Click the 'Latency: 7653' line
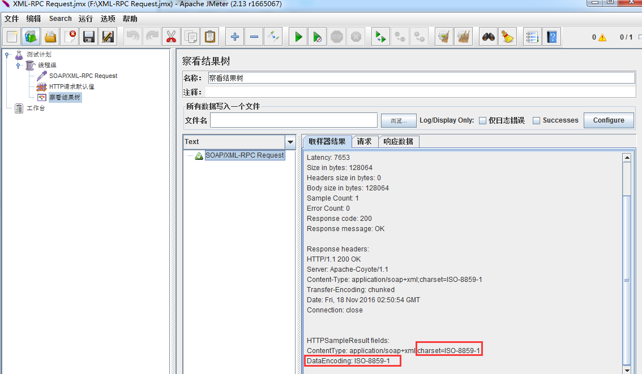The image size is (642, 374). click(328, 158)
